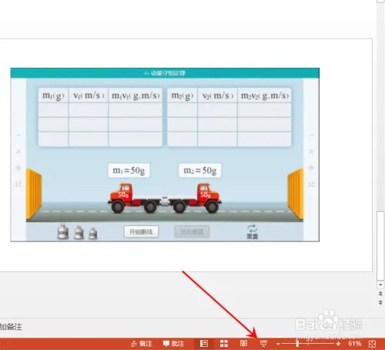385x350 pixels.
Task: Click the zoom slider handle
Action: (x=297, y=344)
